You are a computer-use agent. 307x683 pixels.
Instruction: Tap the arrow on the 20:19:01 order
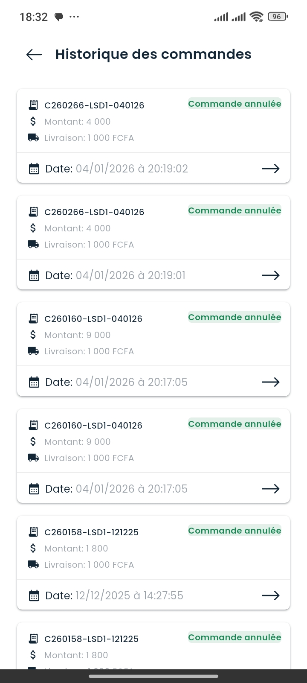[x=270, y=275]
